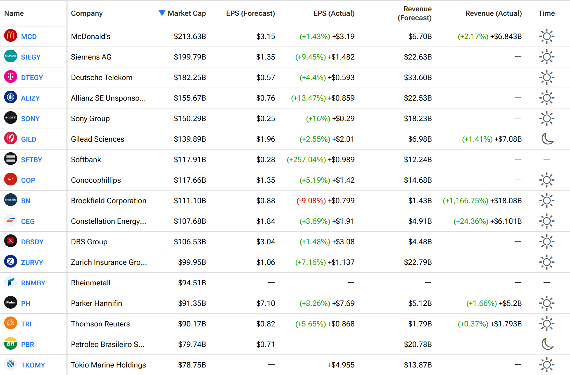Sort by Revenue (Forecast) column header
Image resolution: width=570 pixels, height=375 pixels.
[414, 13]
